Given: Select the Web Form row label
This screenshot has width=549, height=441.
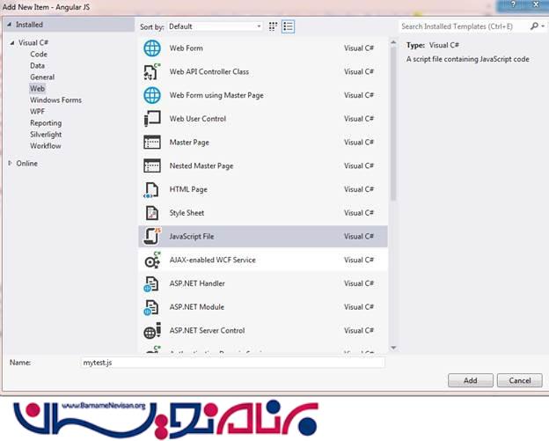Looking at the screenshot, I should tap(186, 48).
